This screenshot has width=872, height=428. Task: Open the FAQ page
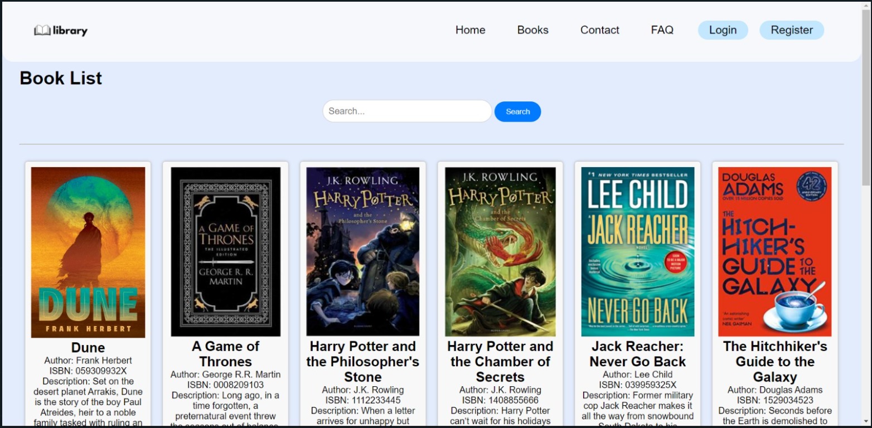(x=662, y=30)
